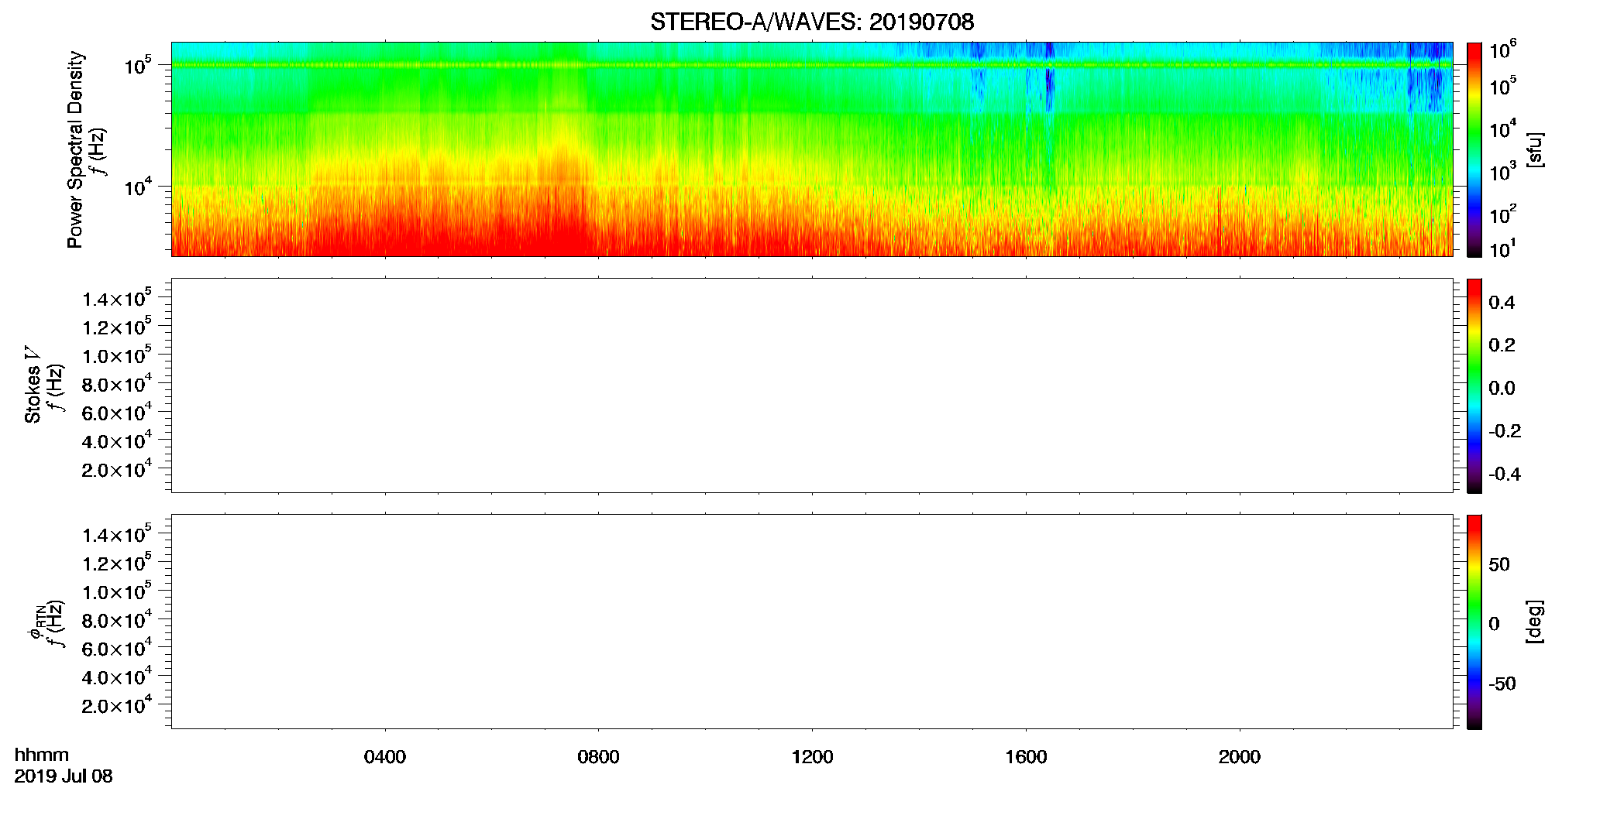1624x836 pixels.
Task: Click the date label 2019 Jul 08
Action: [64, 776]
